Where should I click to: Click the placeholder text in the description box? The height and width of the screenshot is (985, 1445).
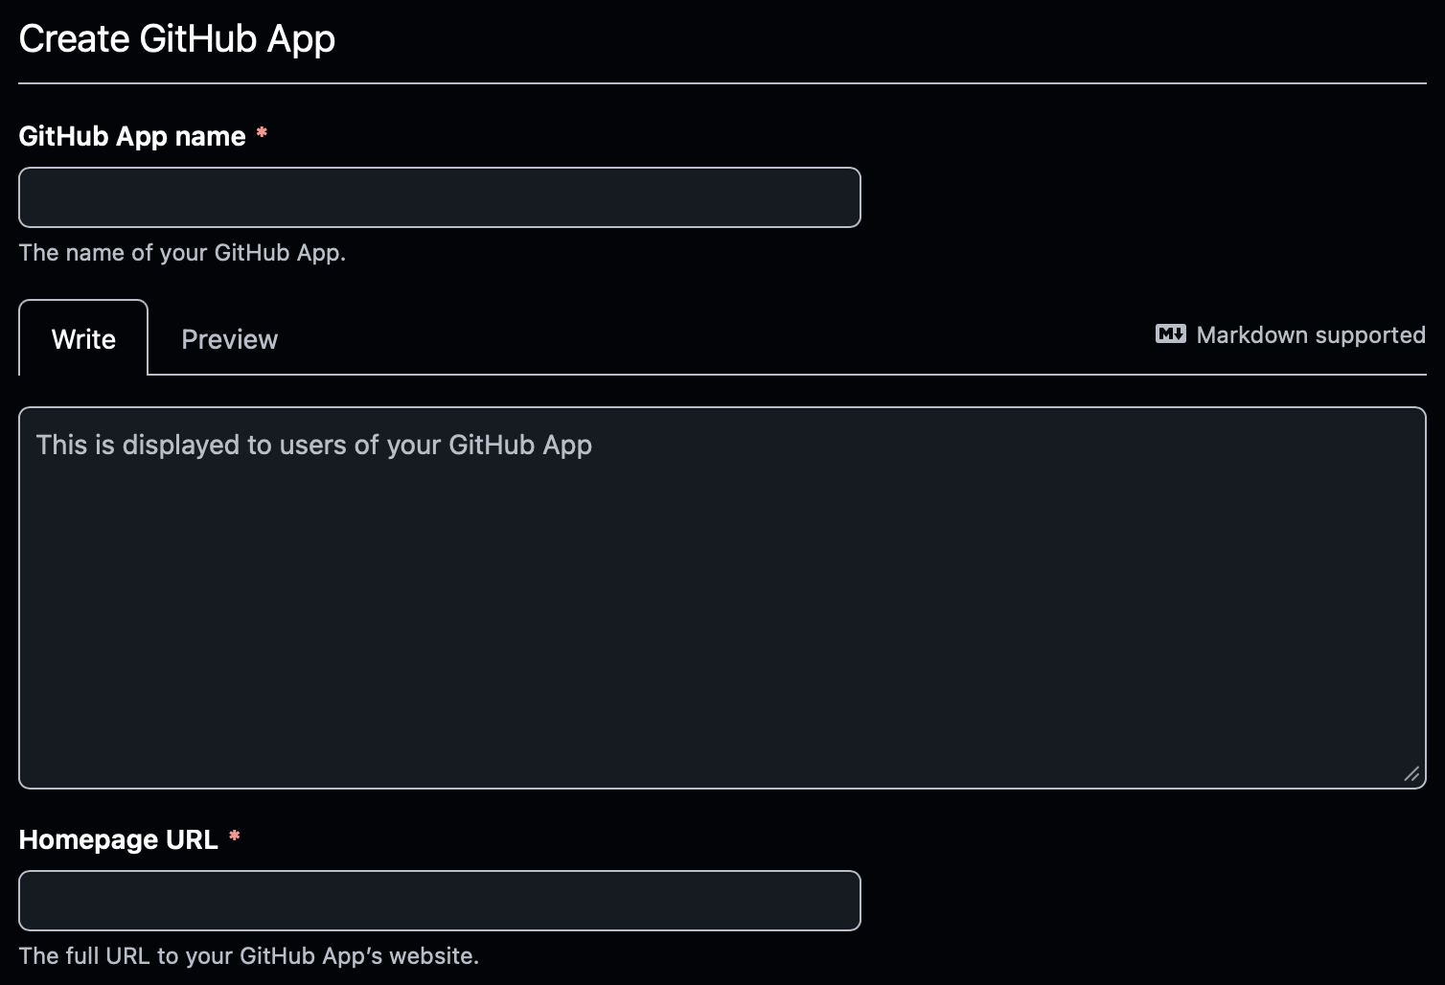pyautogui.click(x=313, y=445)
